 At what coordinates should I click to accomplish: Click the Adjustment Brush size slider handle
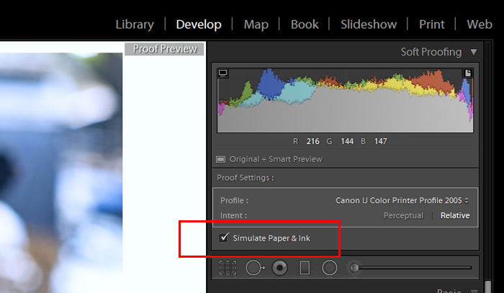354,268
